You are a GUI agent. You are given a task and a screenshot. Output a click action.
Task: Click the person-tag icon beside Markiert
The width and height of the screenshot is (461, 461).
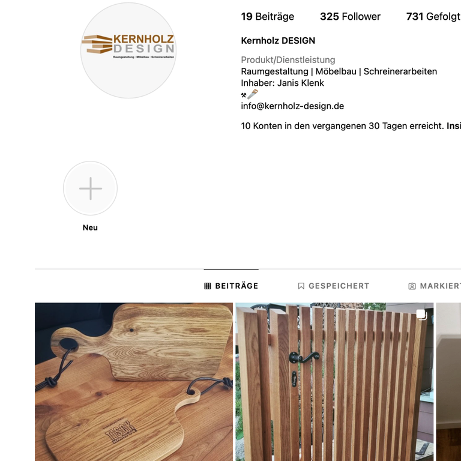[412, 286]
